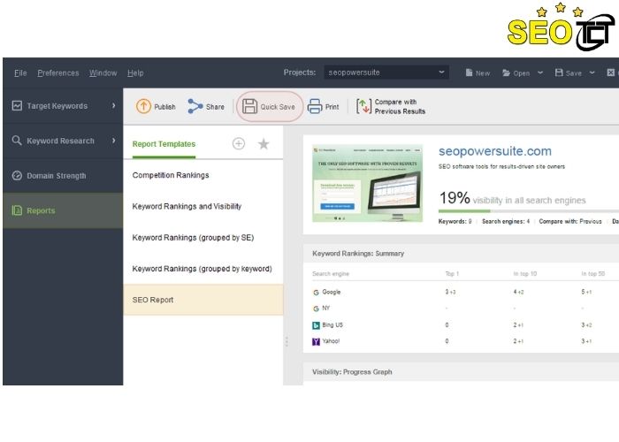619x442 pixels.
Task: Click the Bing US row label
Action: pos(332,324)
